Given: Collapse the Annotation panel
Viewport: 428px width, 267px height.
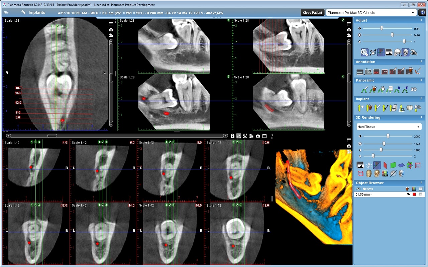Looking at the screenshot, I should [422, 62].
